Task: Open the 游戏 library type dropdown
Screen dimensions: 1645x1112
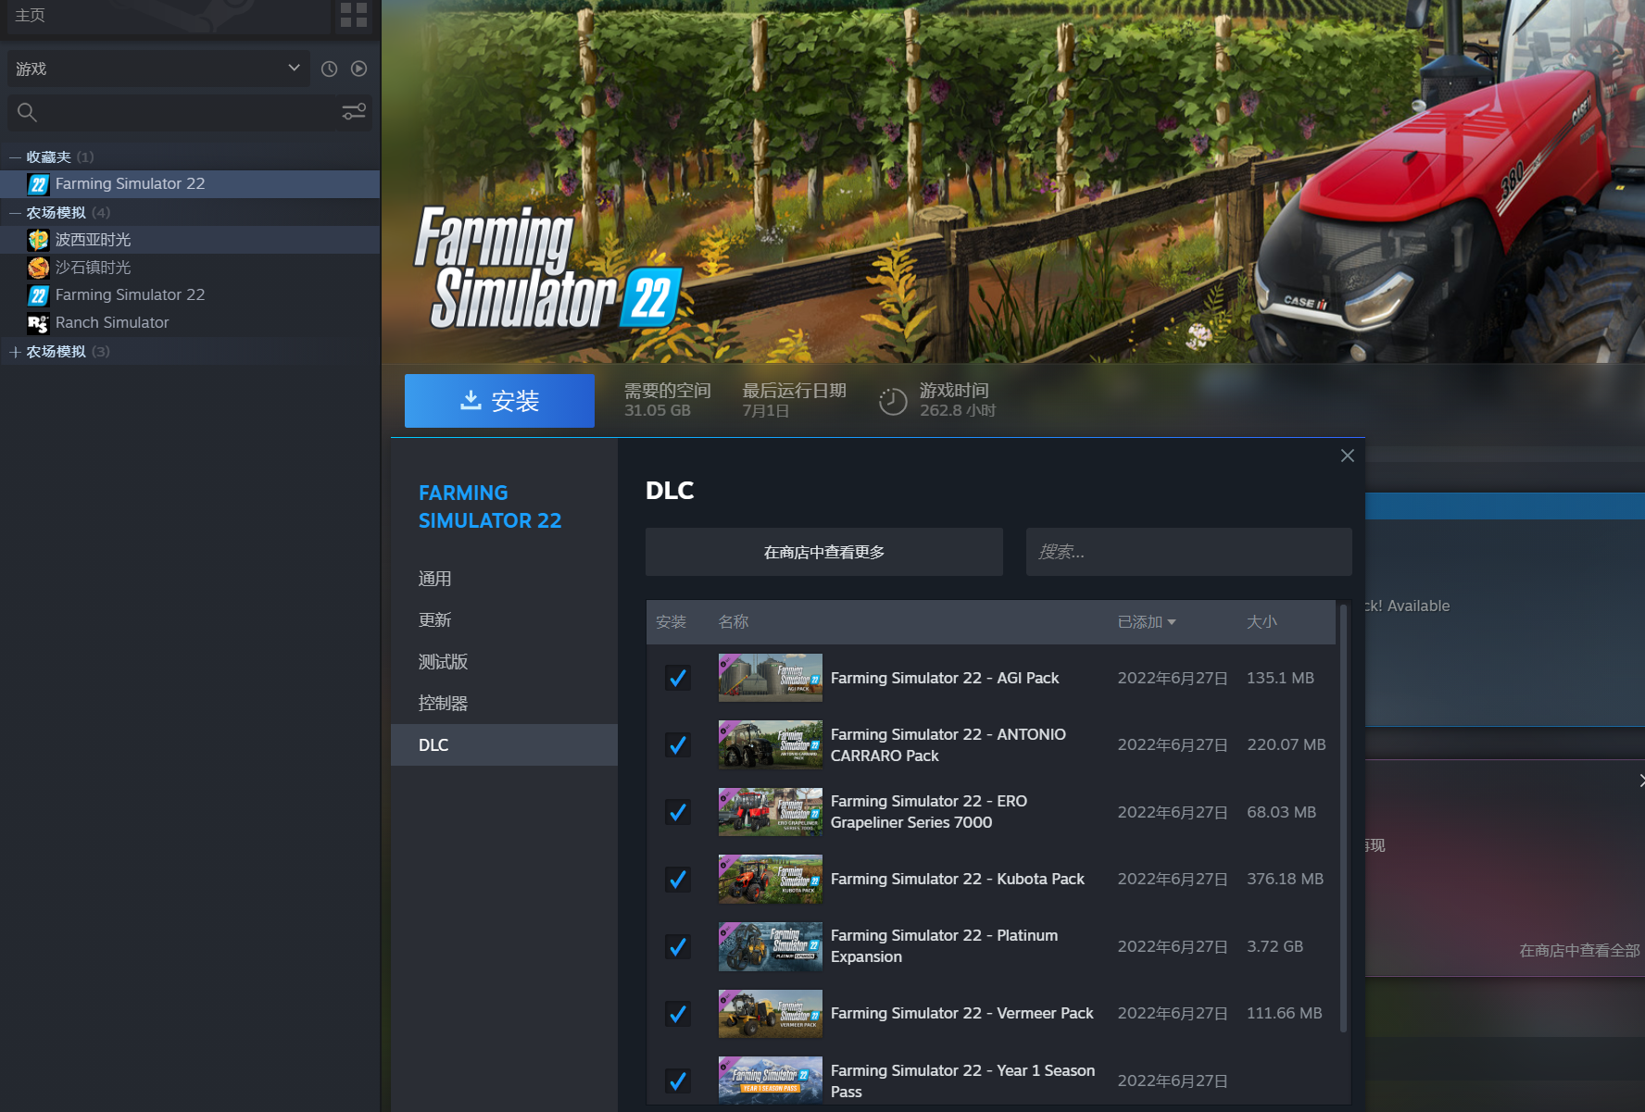Action: (159, 69)
